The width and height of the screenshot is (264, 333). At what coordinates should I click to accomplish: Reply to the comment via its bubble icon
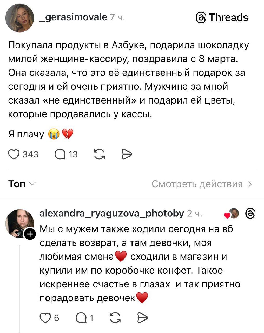pyautogui.click(x=81, y=318)
